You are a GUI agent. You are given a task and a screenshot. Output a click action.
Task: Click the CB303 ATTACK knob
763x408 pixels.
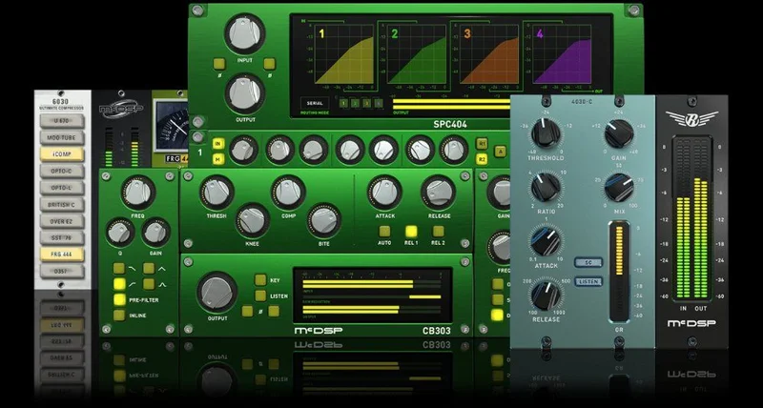[385, 193]
